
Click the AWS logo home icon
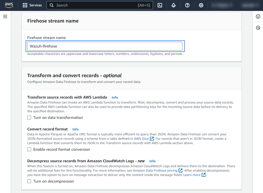point(9,5)
